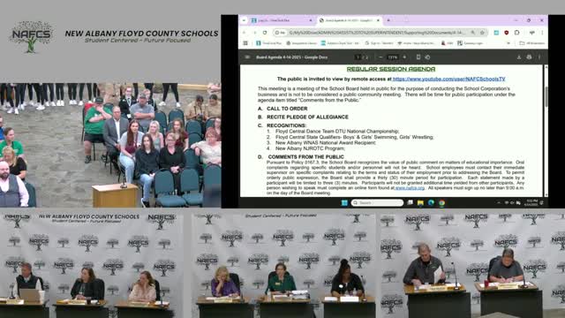This screenshot has width=565, height=318.
Task: Close the first browser tab
Action: (311, 20)
